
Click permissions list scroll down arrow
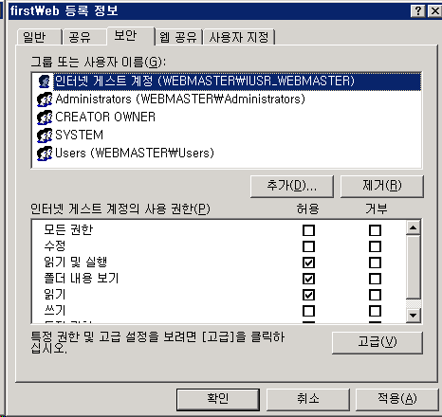click(x=414, y=315)
